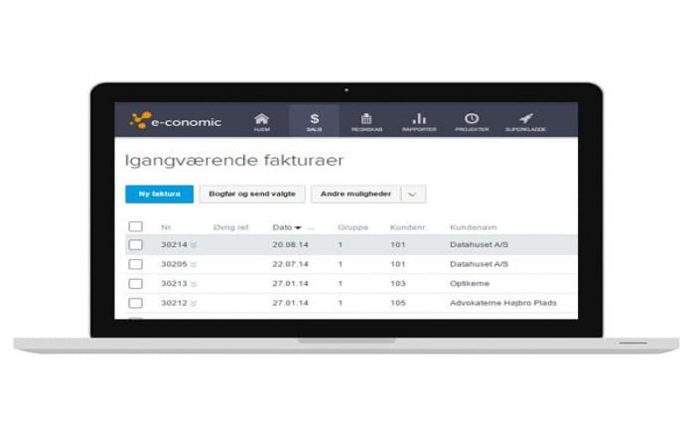Click customer number 101 in row 30214

pos(398,244)
